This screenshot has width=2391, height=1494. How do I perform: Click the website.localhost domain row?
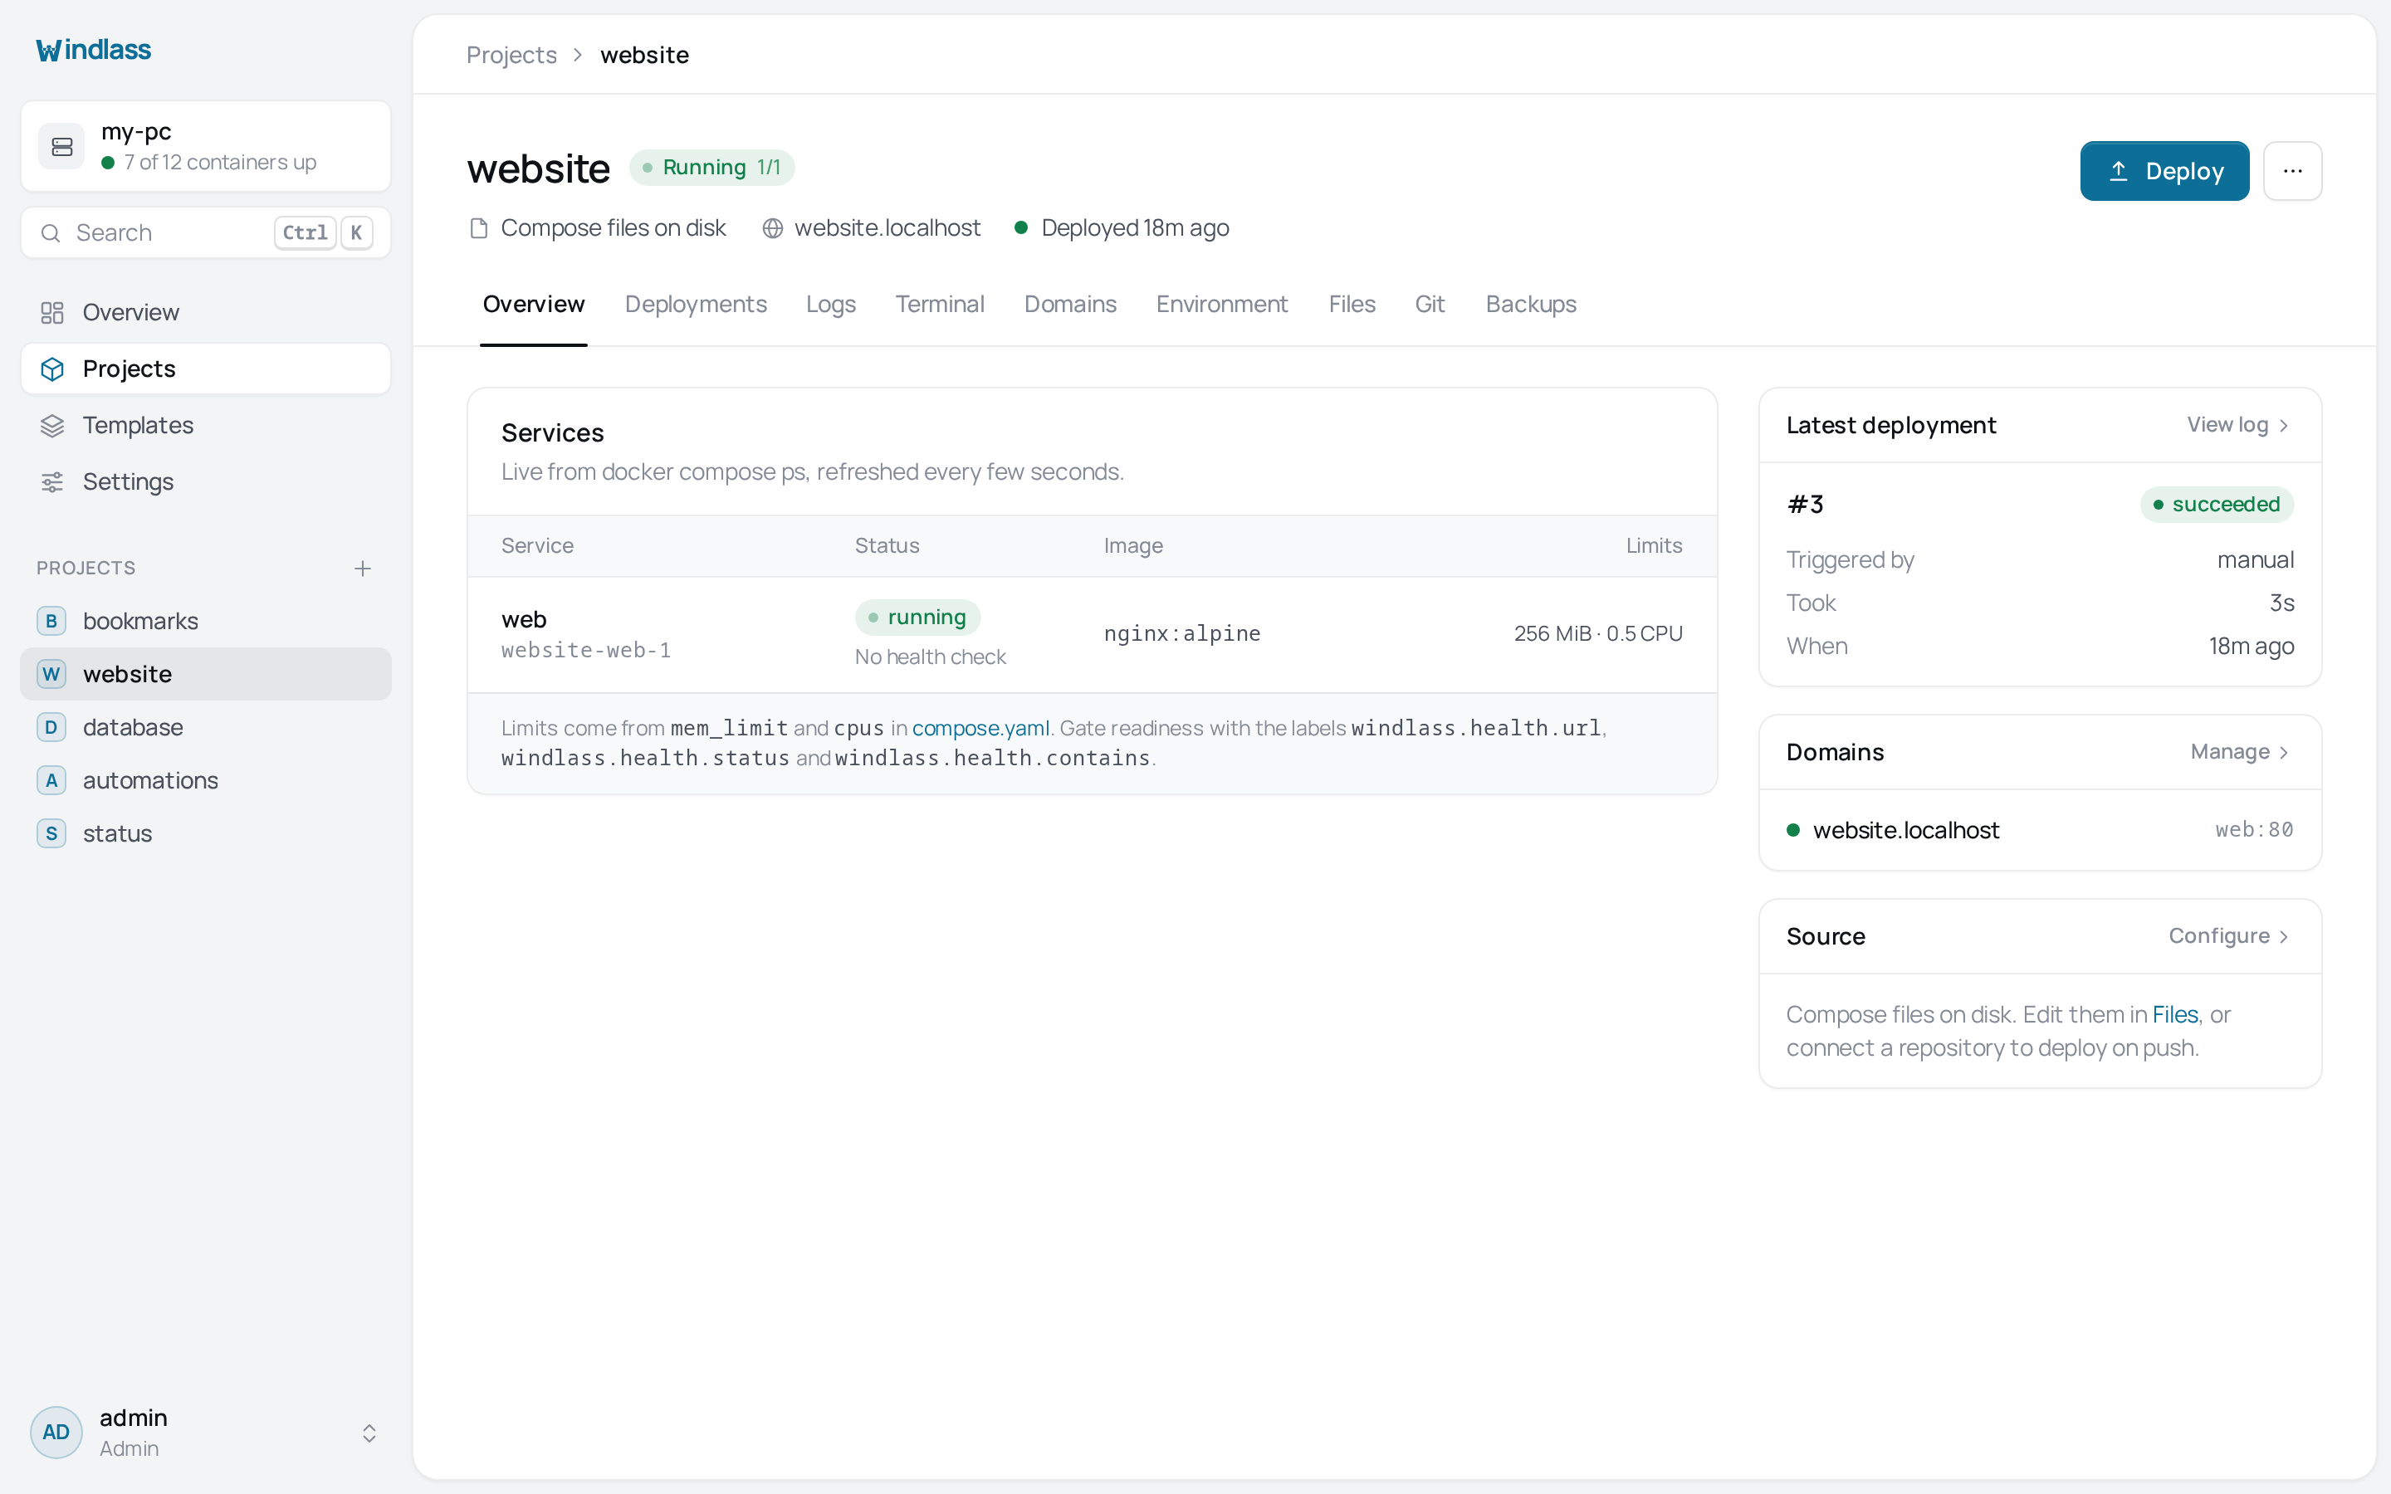coord(2039,830)
